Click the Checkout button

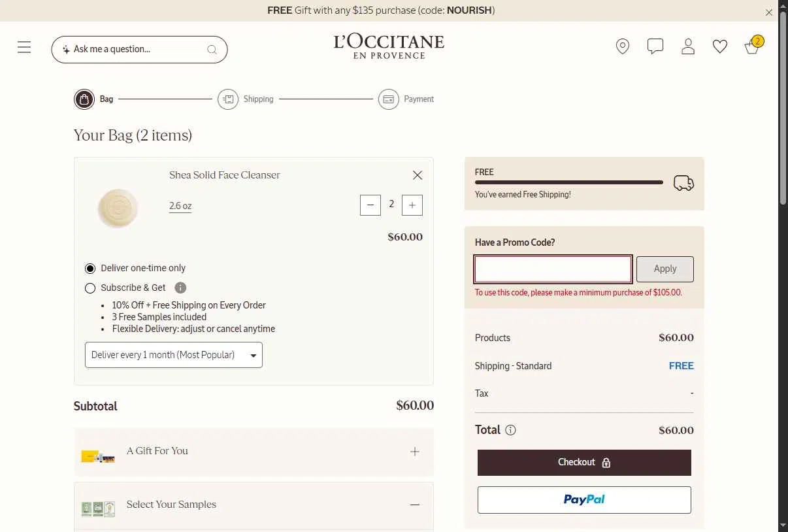pos(584,463)
